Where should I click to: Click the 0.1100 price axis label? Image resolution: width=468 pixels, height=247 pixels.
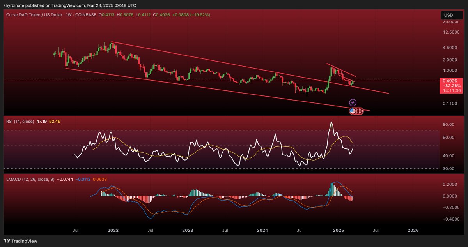[x=451, y=104]
